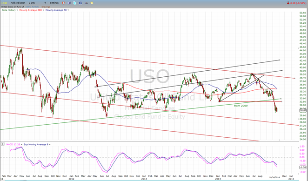
Task: Share chart via Facebook icon
Action: pos(80,3)
